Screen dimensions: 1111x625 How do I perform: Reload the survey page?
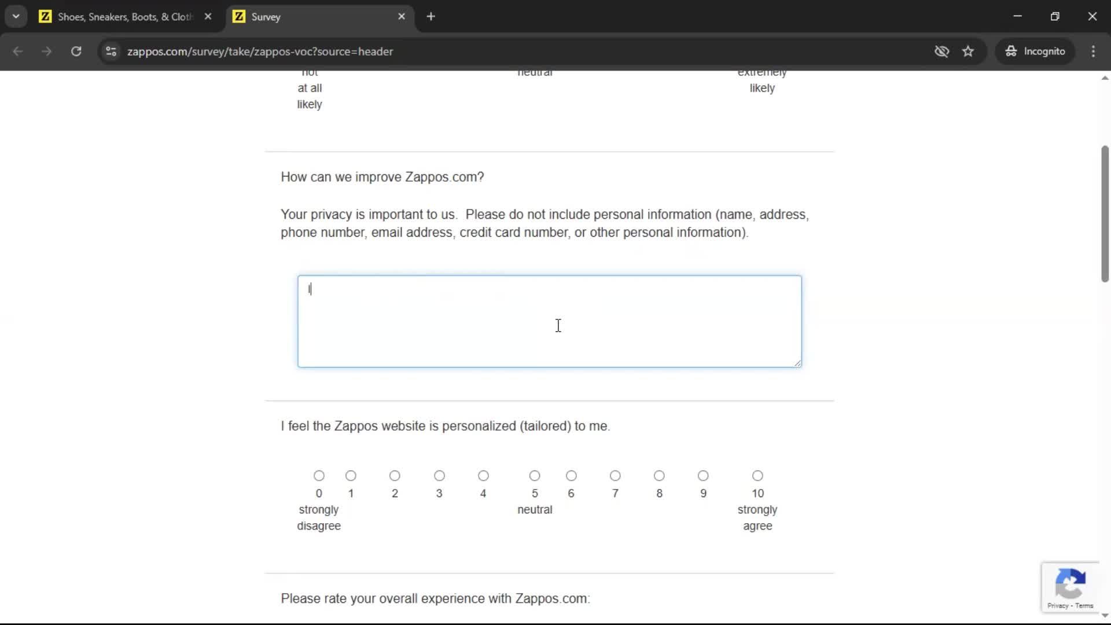coord(76,52)
